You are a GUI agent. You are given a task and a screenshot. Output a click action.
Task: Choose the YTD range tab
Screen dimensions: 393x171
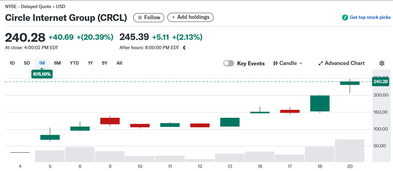(74, 63)
